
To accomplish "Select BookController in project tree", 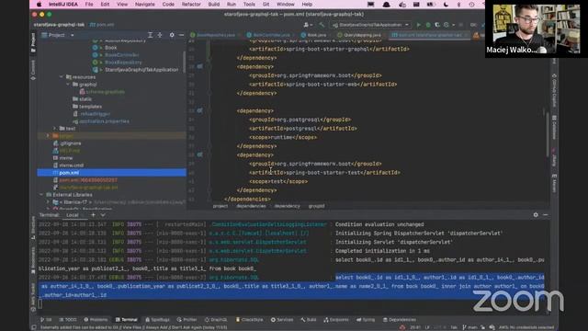I will point(122,55).
